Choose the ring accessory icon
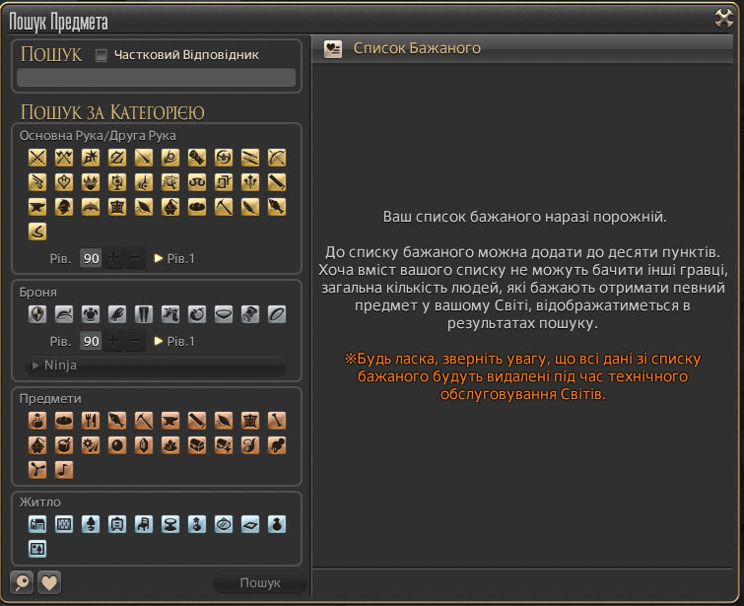Screen dimensions: 744x606 pos(277,314)
